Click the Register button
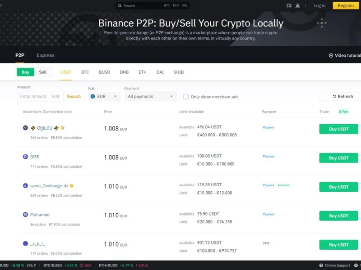 click(346, 5)
